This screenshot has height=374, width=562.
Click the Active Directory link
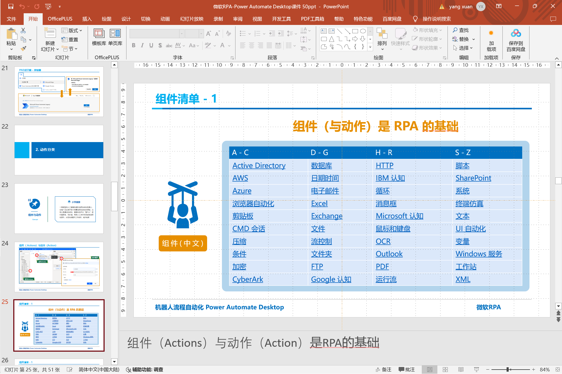click(259, 165)
